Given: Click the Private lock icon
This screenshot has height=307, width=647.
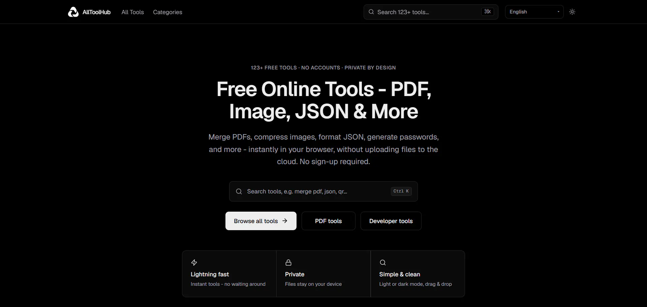Looking at the screenshot, I should tap(288, 263).
